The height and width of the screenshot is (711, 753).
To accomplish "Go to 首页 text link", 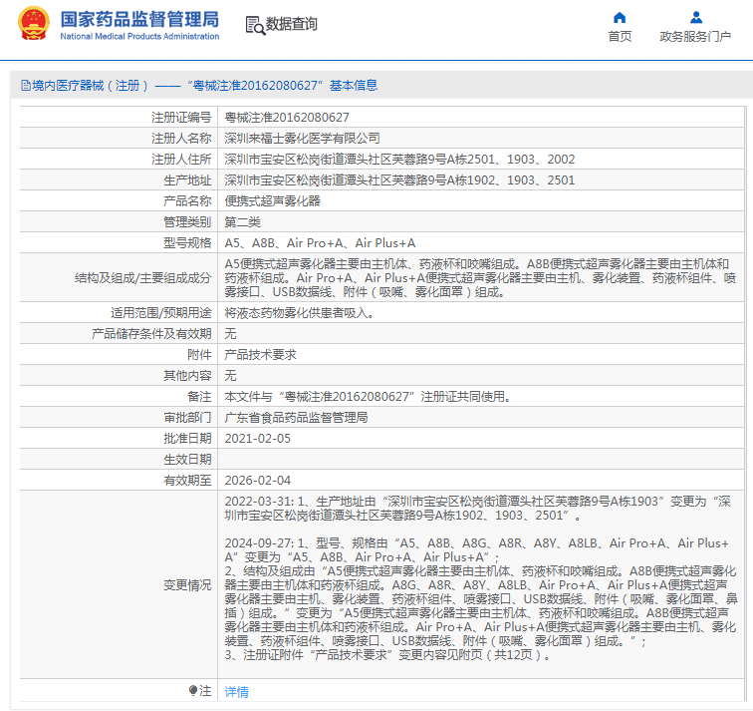I will [620, 37].
